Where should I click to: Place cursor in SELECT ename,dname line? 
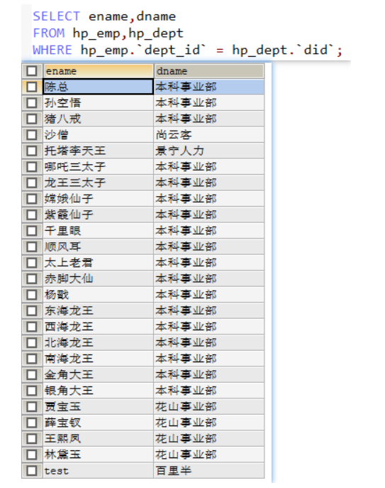(104, 16)
